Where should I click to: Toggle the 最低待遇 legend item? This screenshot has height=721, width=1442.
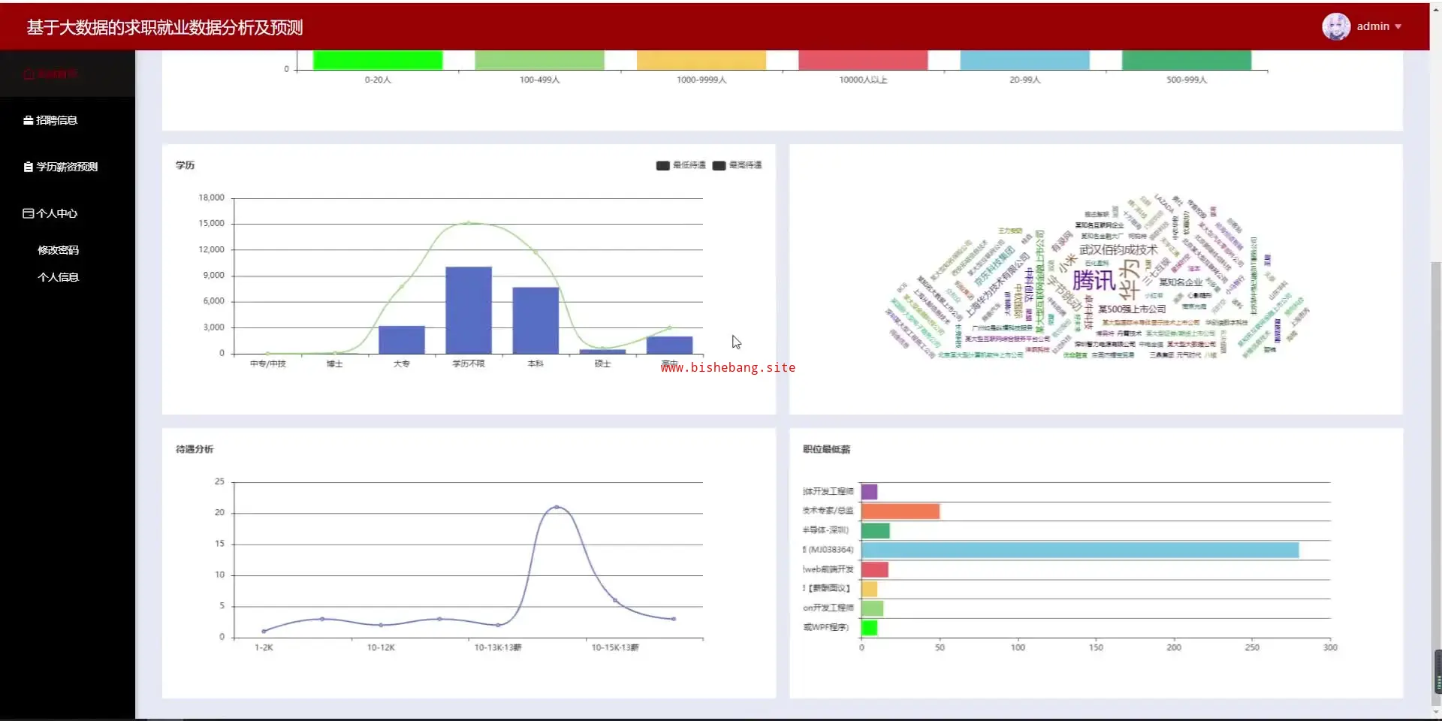[680, 165]
